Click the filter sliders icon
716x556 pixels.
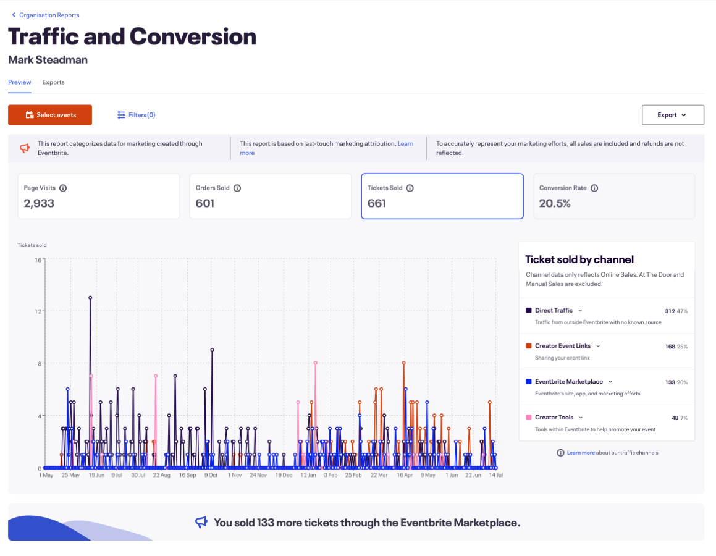click(121, 115)
